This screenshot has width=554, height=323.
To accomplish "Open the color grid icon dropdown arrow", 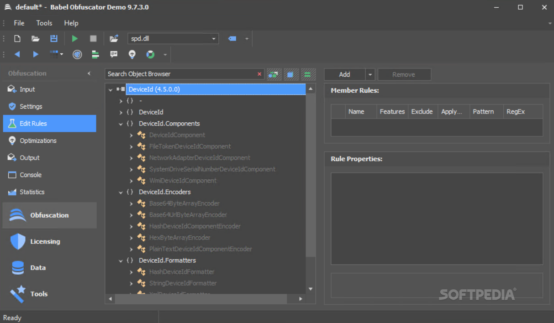I will coord(62,54).
